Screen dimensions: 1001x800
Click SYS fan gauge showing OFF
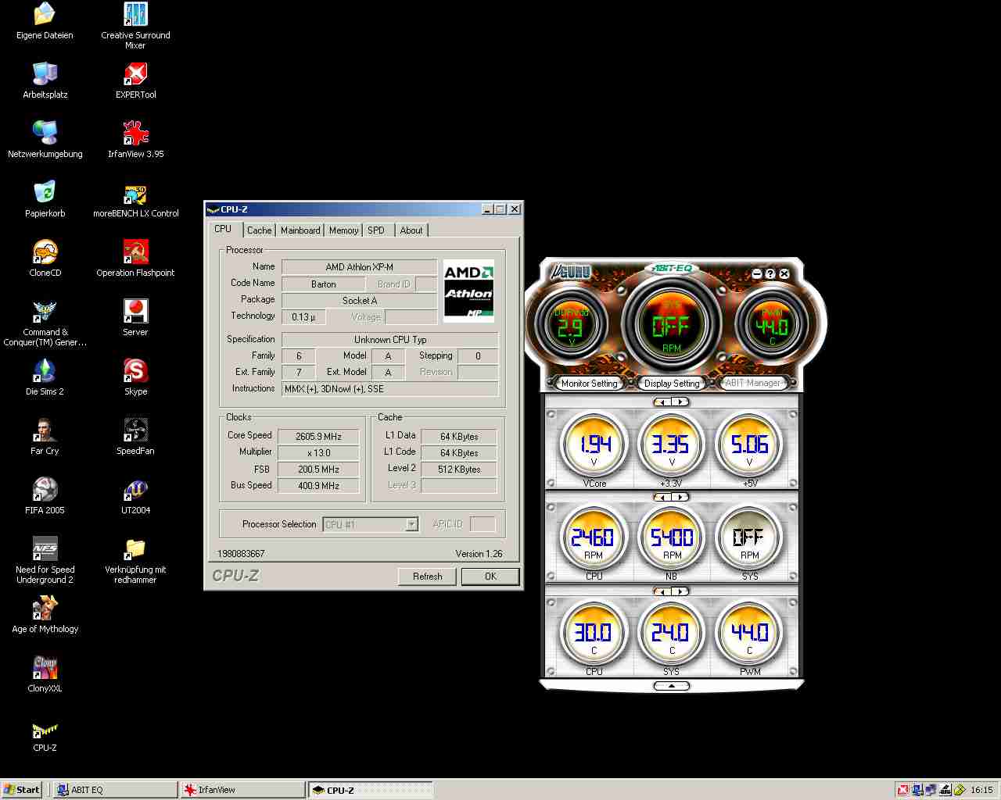coord(749,537)
